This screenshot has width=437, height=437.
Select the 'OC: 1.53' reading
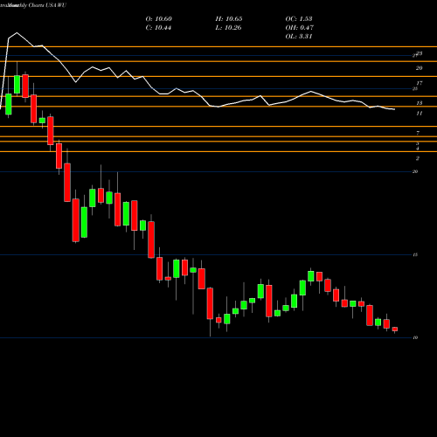299,19
